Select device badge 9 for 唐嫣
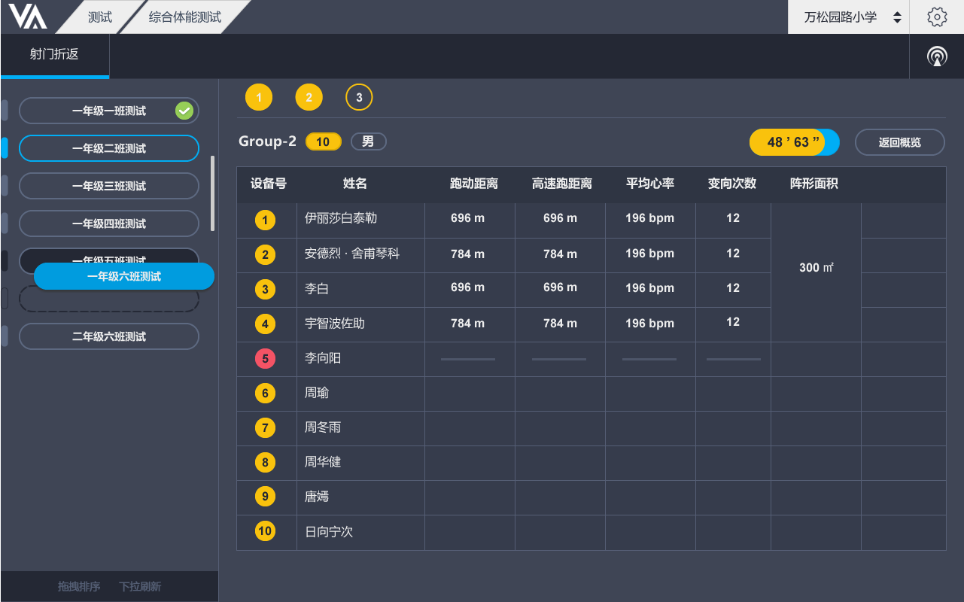This screenshot has width=964, height=602. click(x=265, y=497)
